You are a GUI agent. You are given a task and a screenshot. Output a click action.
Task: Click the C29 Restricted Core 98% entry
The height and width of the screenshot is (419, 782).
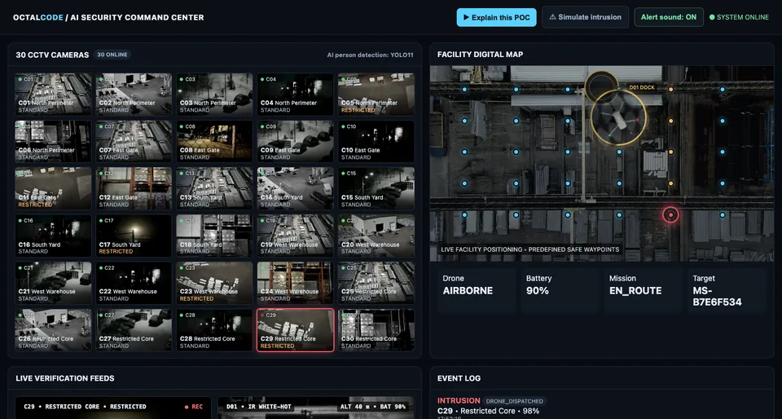487,411
